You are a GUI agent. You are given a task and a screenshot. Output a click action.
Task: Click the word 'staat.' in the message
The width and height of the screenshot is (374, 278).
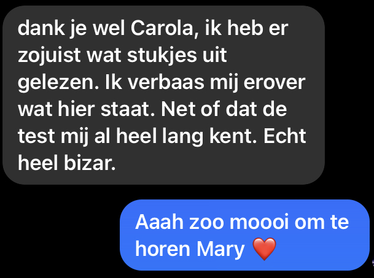point(128,109)
